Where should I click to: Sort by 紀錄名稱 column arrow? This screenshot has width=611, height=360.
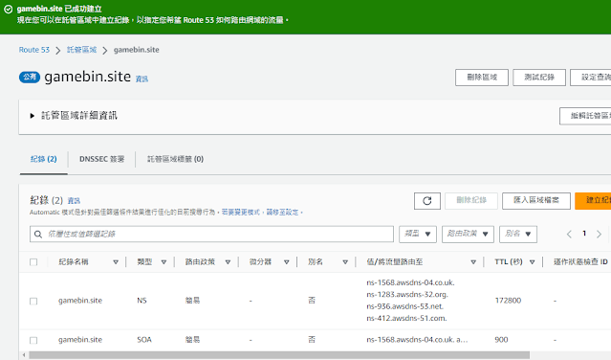[116, 262]
